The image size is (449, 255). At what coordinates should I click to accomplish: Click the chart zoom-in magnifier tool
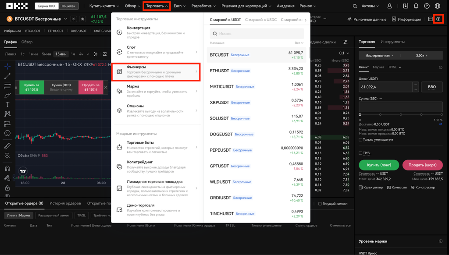7,156
